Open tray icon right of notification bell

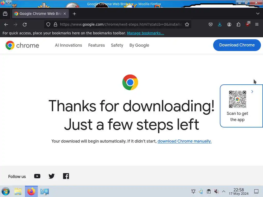[x=201, y=191]
